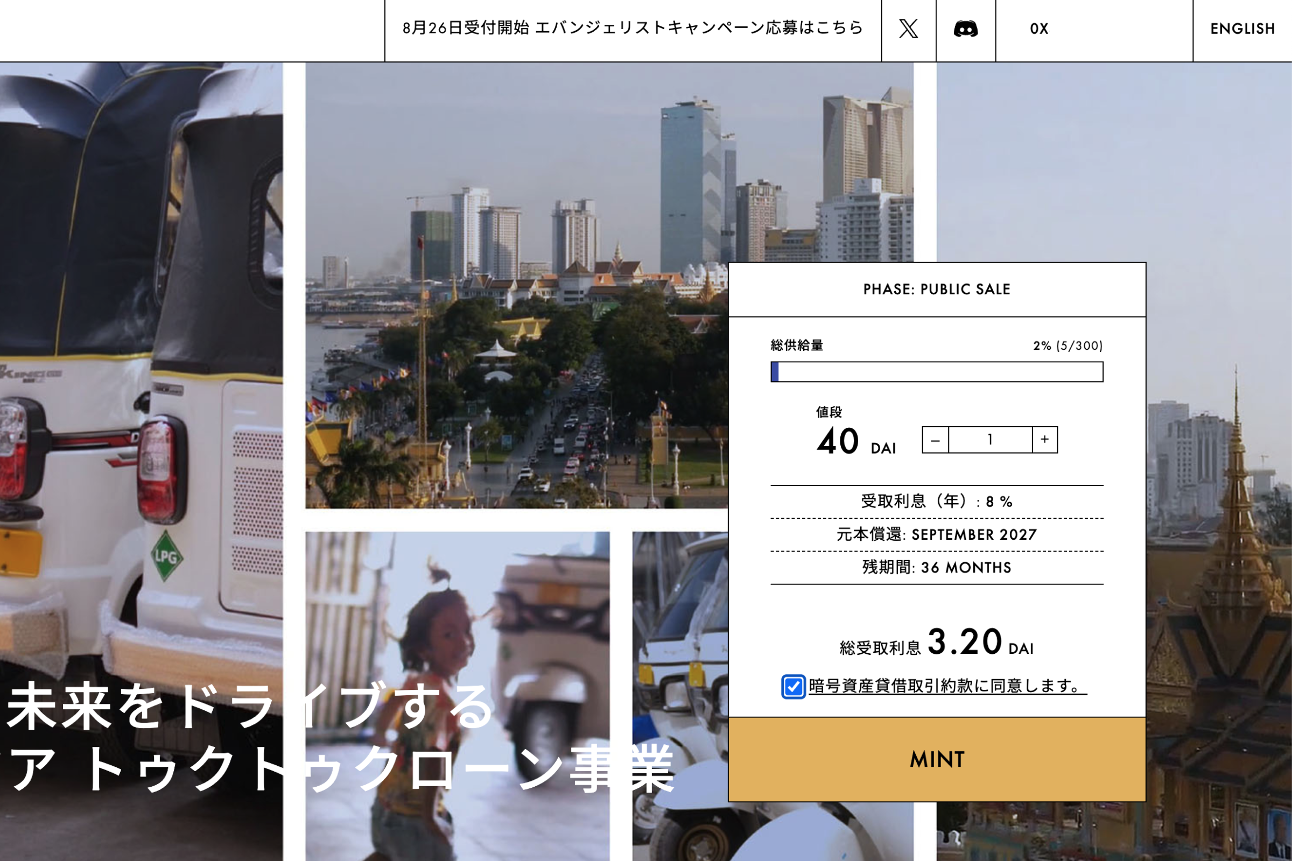1292x861 pixels.
Task: Switch the language to ENGLISH
Action: pyautogui.click(x=1242, y=29)
